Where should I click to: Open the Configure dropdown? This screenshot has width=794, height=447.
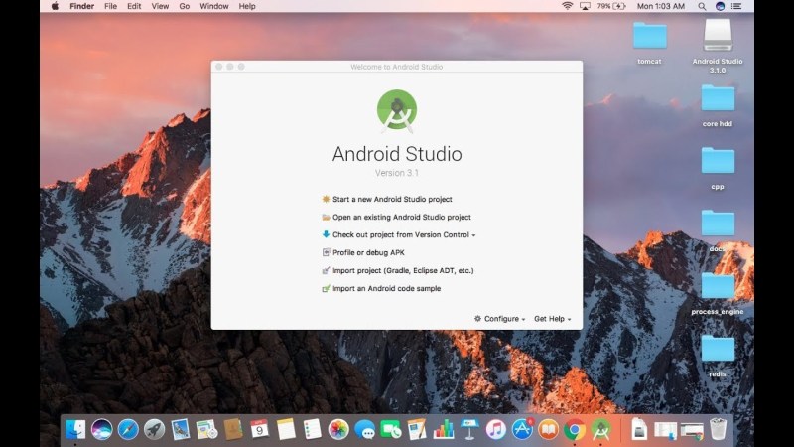500,319
